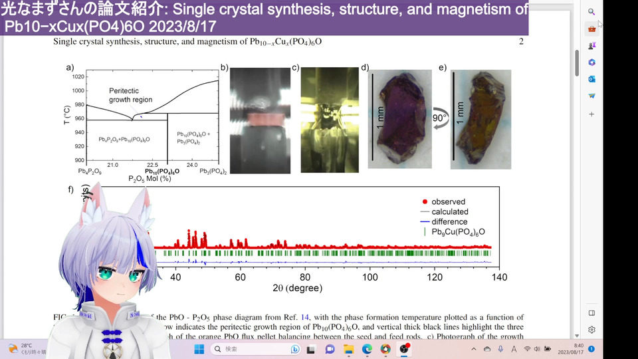The width and height of the screenshot is (638, 359).
Task: Click the scrollbar down arrow
Action: [577, 336]
